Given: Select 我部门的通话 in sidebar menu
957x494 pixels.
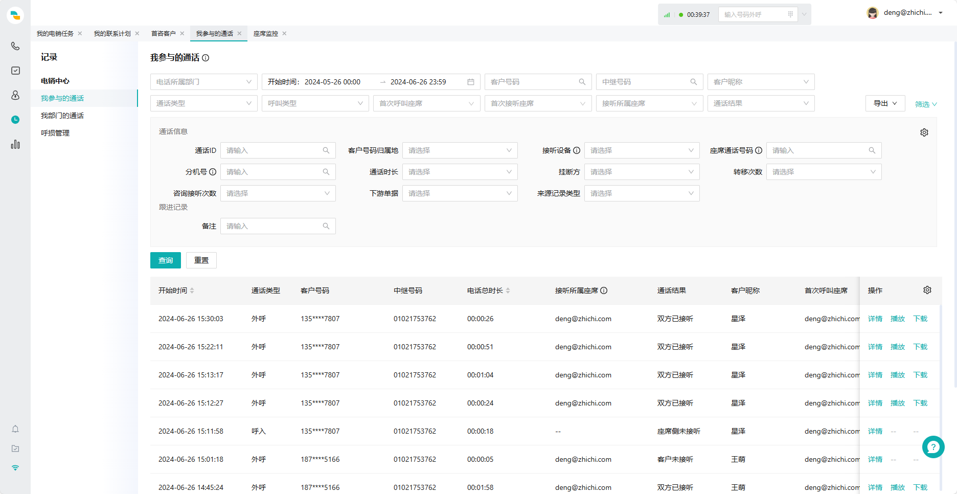Looking at the screenshot, I should [62, 116].
